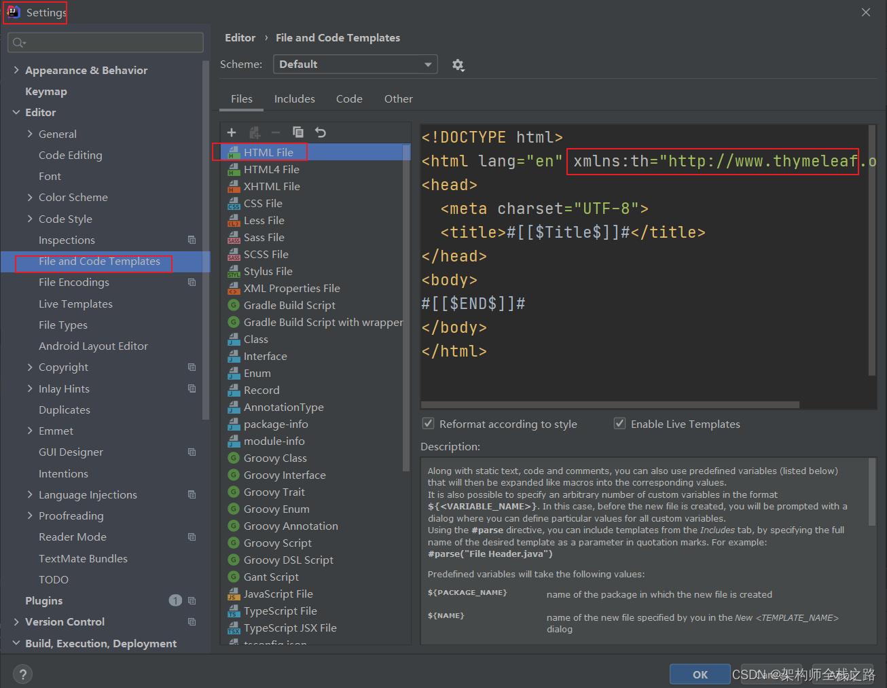Select Android Layout Editor settings
Screen dimensions: 887x688
[x=93, y=346]
